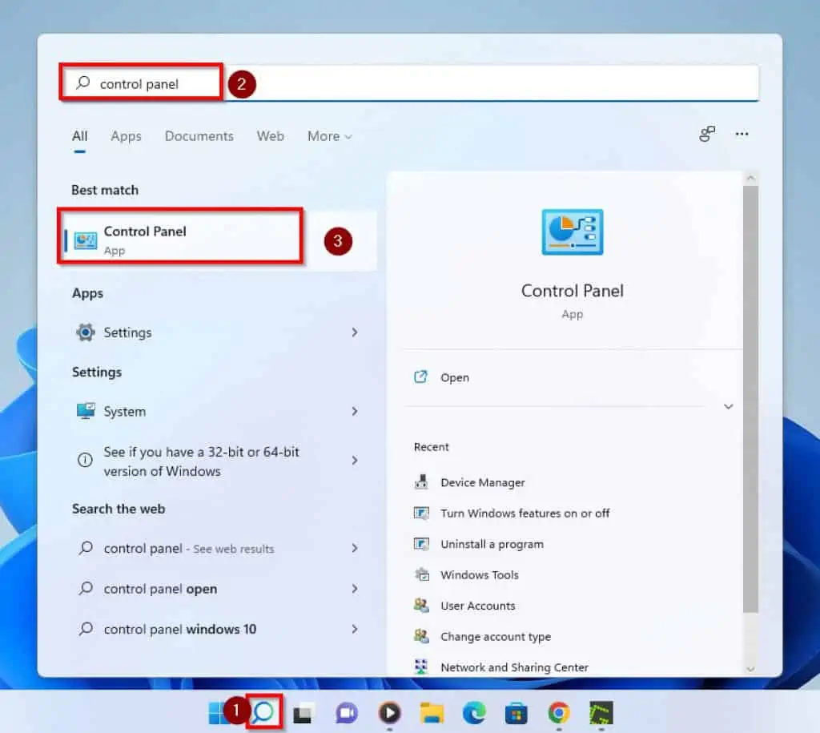
Task: Switch to the Documents tab
Action: [x=199, y=136]
